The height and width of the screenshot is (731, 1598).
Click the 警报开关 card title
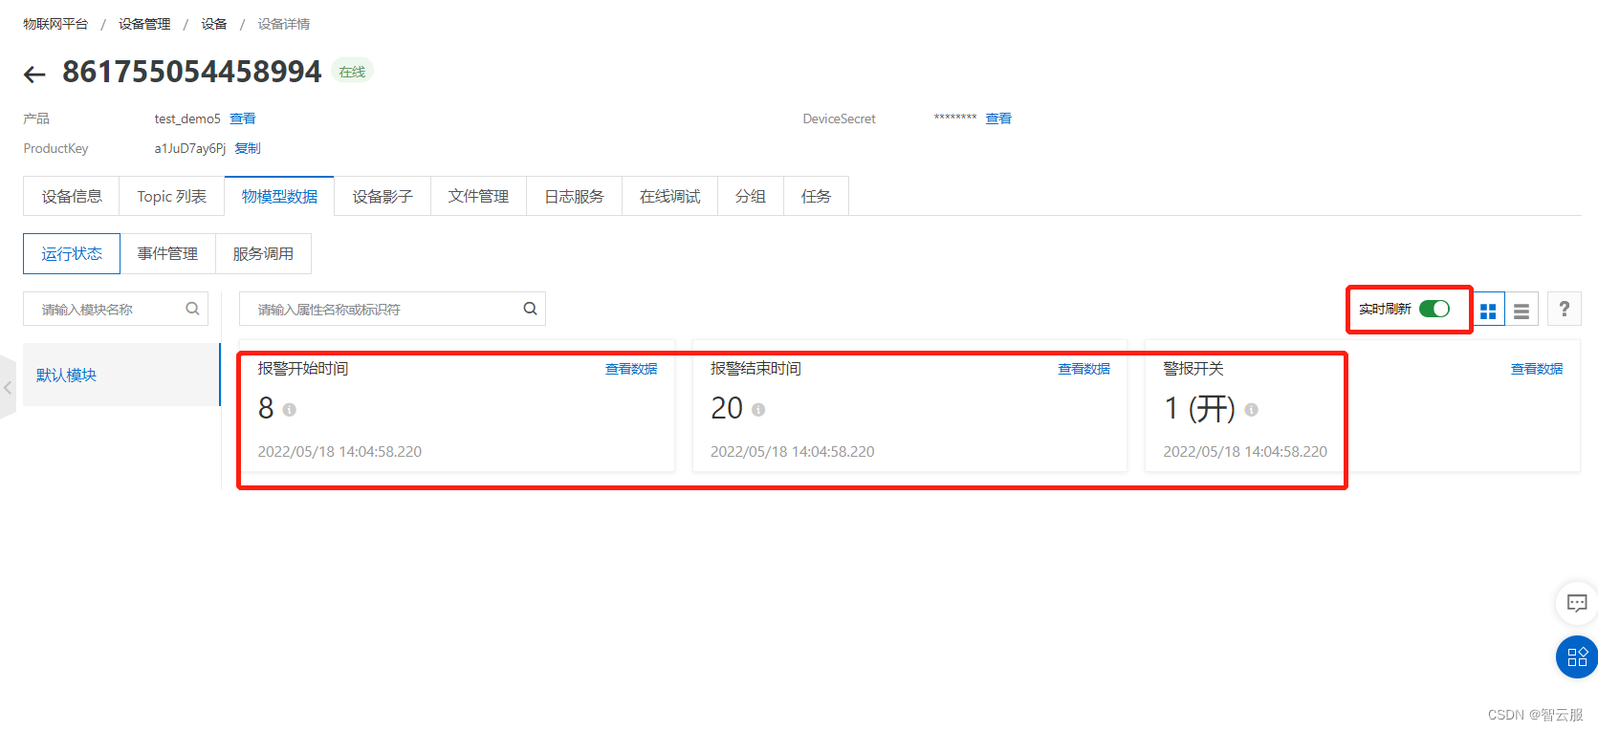click(1193, 369)
